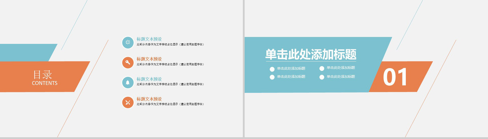Click the 目录 title on the orange banner
Screen dimensions: 488x139
point(43,75)
